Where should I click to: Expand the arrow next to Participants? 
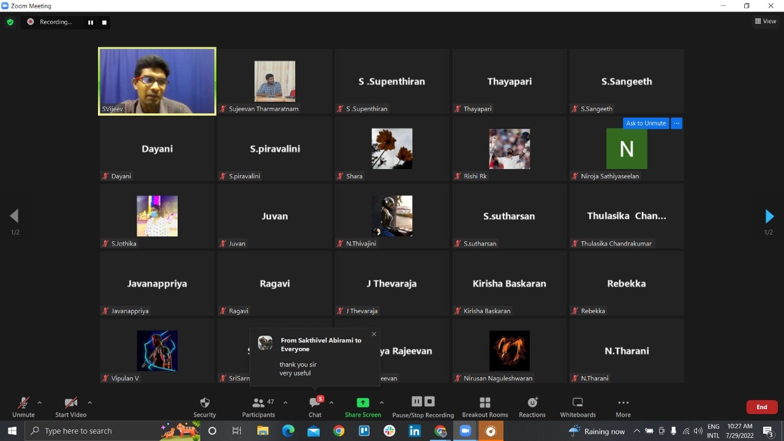pos(285,402)
